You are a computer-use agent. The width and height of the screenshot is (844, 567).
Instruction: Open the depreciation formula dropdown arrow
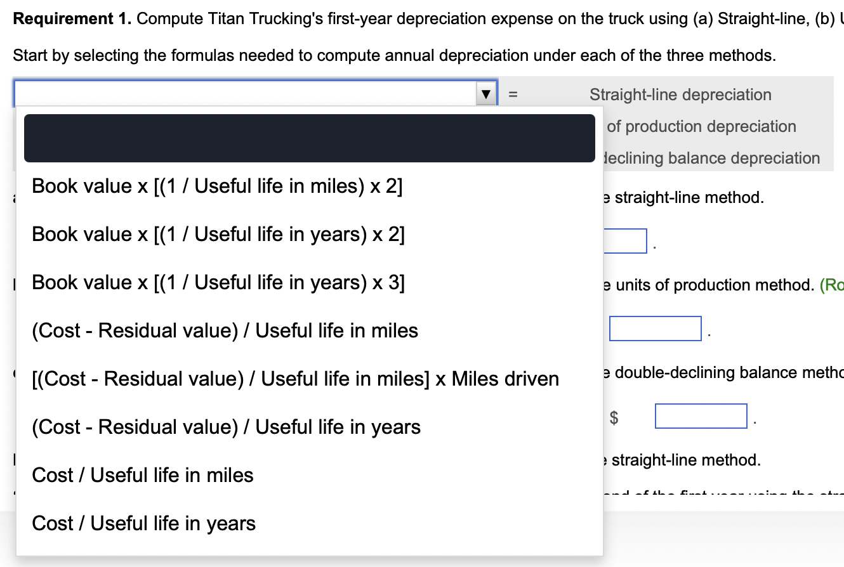(485, 93)
